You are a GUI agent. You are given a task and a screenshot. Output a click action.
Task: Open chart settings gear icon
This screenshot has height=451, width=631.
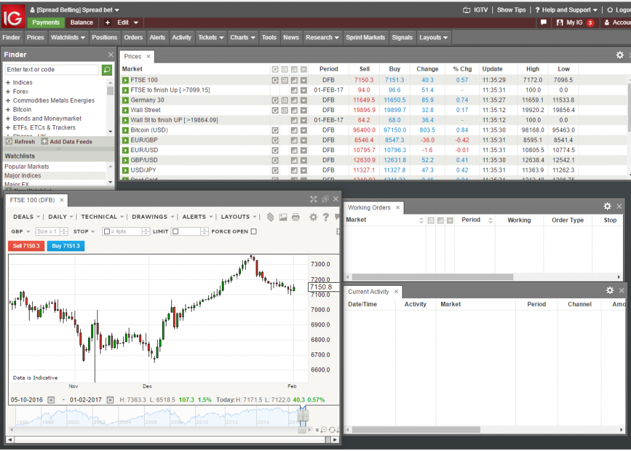tap(313, 217)
